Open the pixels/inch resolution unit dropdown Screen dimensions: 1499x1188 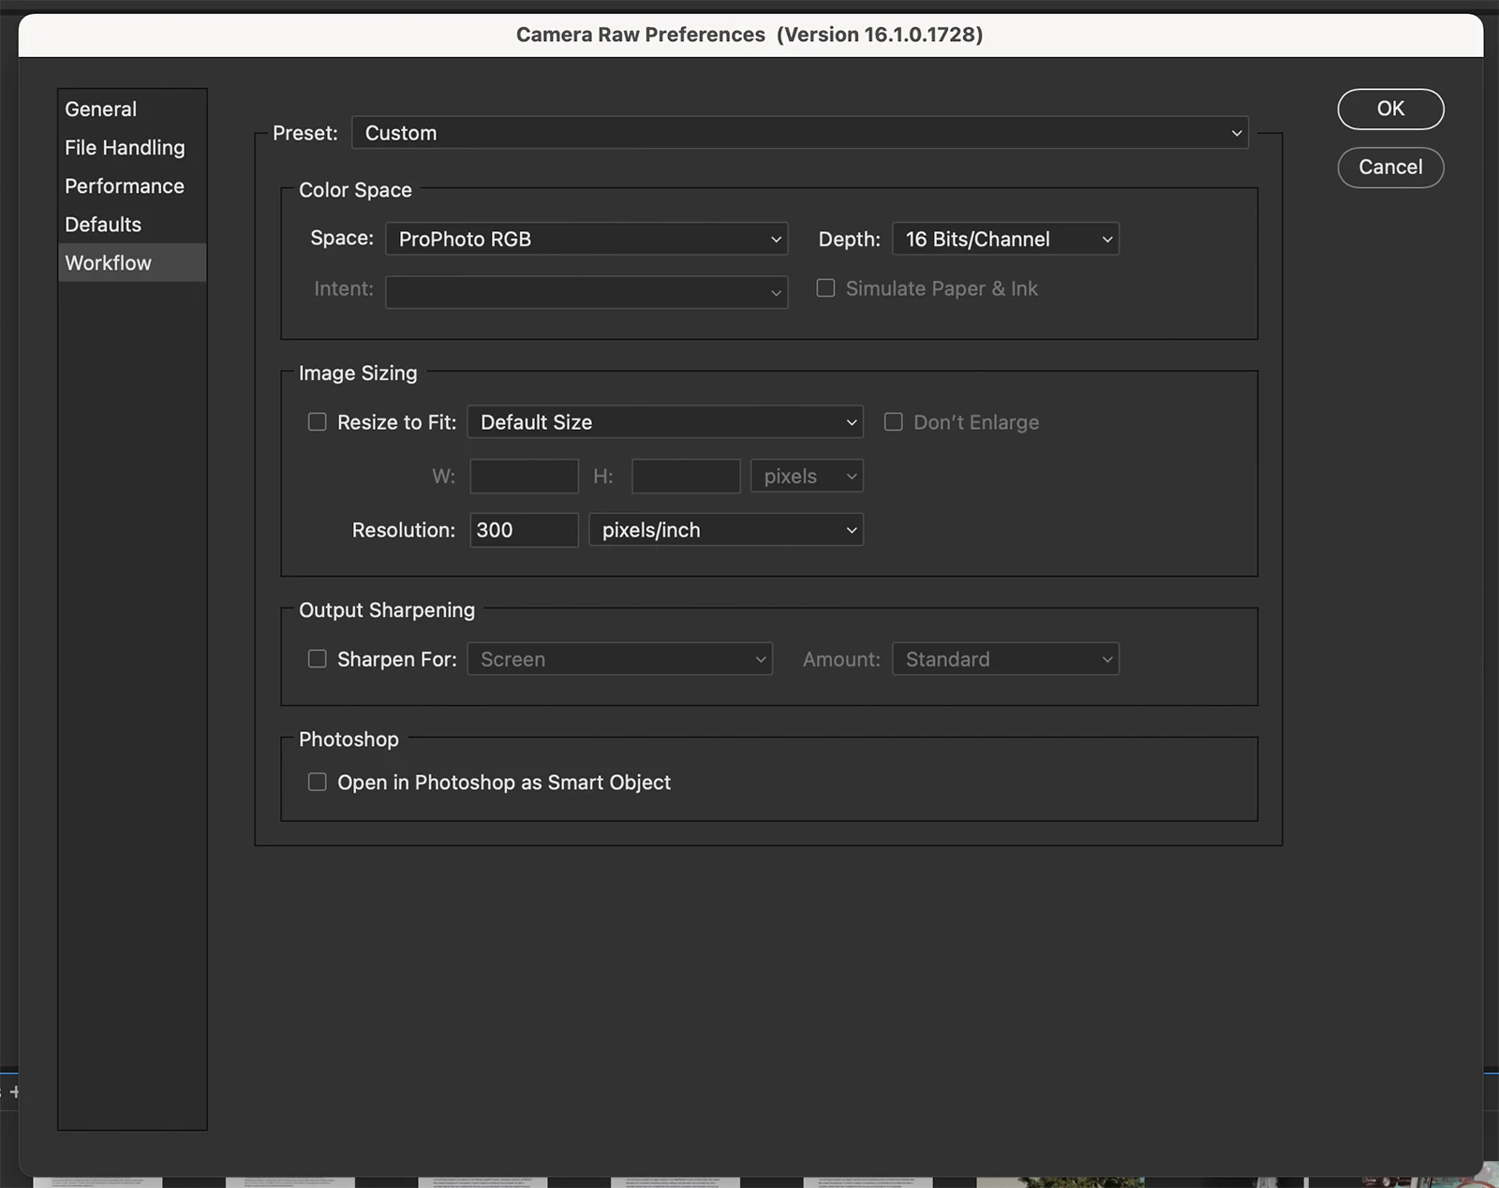726,530
